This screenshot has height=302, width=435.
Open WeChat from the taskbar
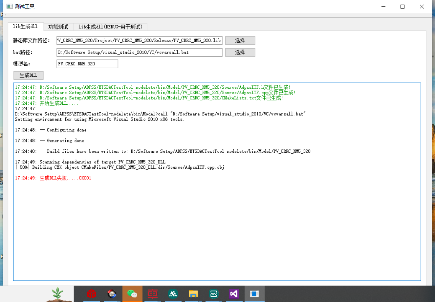coord(132,294)
